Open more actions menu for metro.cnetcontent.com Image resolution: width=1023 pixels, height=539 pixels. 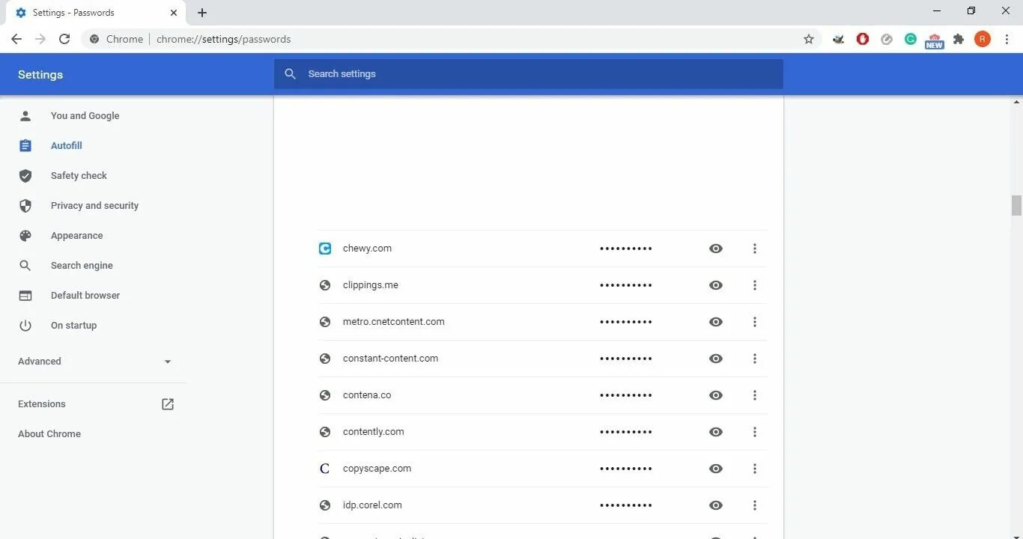(755, 322)
